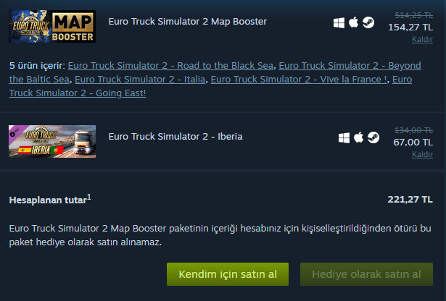Click Windows icon for Iberia DLC

click(344, 138)
